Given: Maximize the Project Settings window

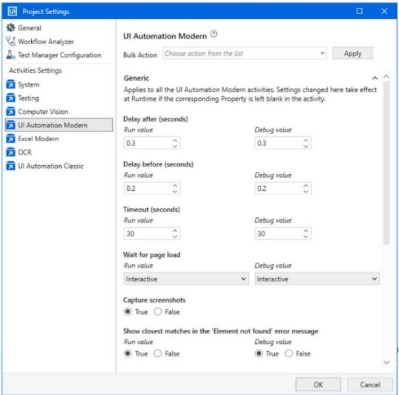Looking at the screenshot, I should pos(359,11).
